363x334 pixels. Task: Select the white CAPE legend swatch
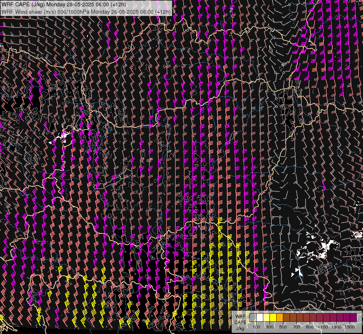click(x=260, y=318)
